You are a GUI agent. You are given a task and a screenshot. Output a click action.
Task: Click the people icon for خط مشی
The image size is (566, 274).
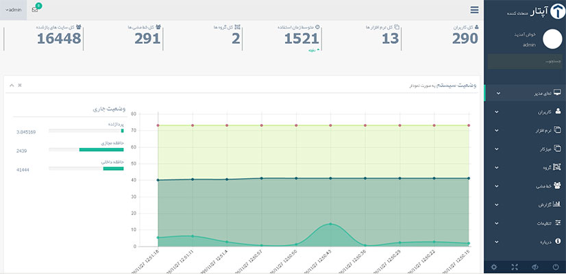point(557,186)
